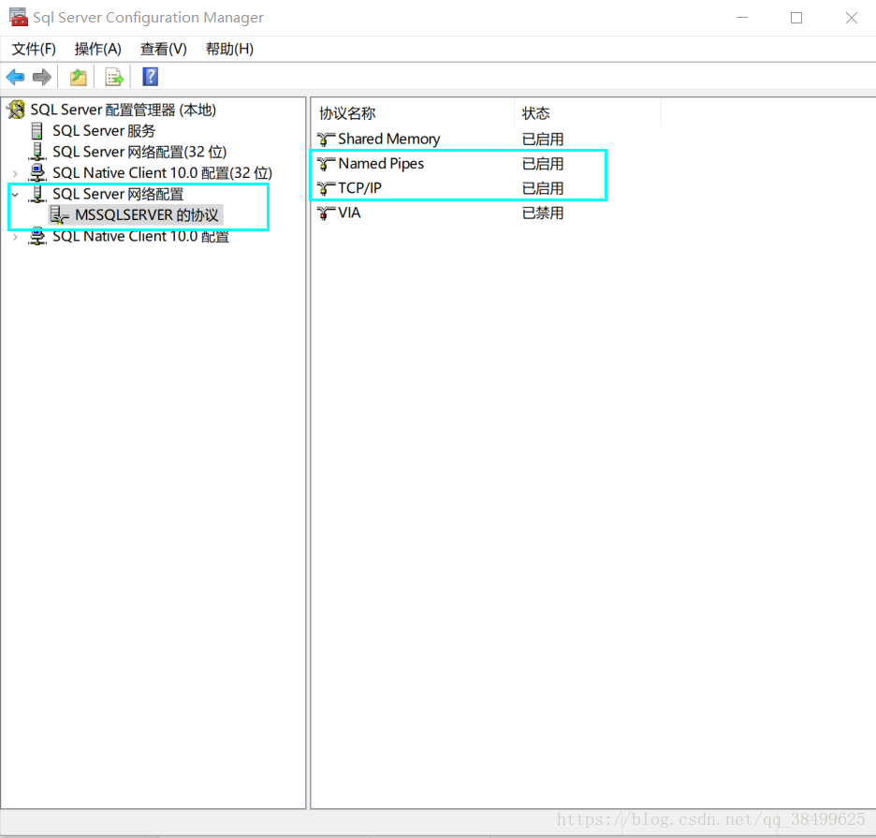The image size is (876, 838).
Task: Click the SQL Server 配置管理器 root icon
Action: 16,110
